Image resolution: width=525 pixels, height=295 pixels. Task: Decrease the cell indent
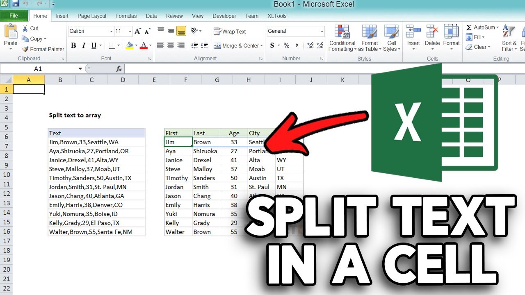194,45
